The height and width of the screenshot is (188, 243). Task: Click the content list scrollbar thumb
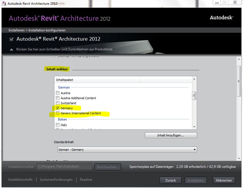[194, 96]
